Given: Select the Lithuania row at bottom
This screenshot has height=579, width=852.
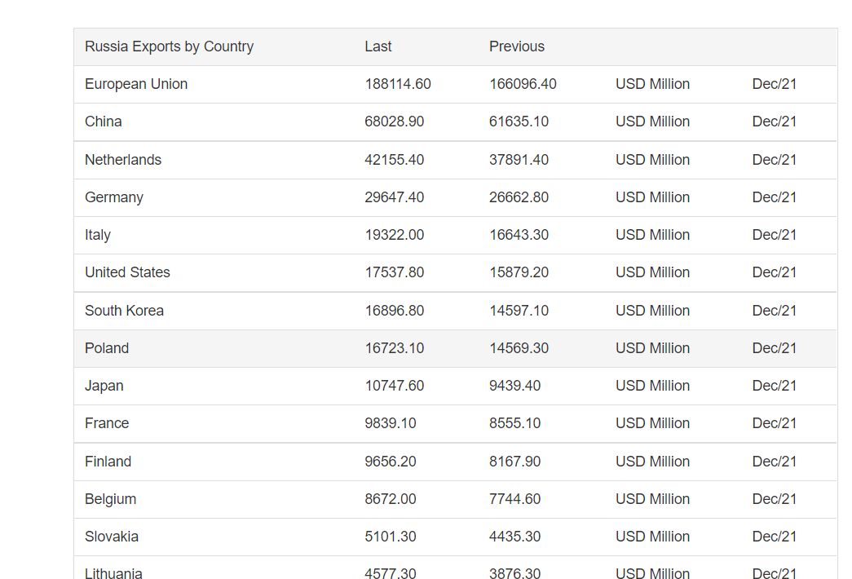Looking at the screenshot, I should pos(113,573).
